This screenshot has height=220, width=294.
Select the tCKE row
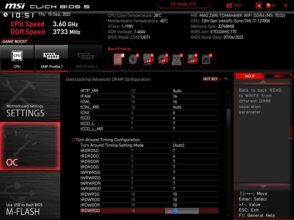149,112
